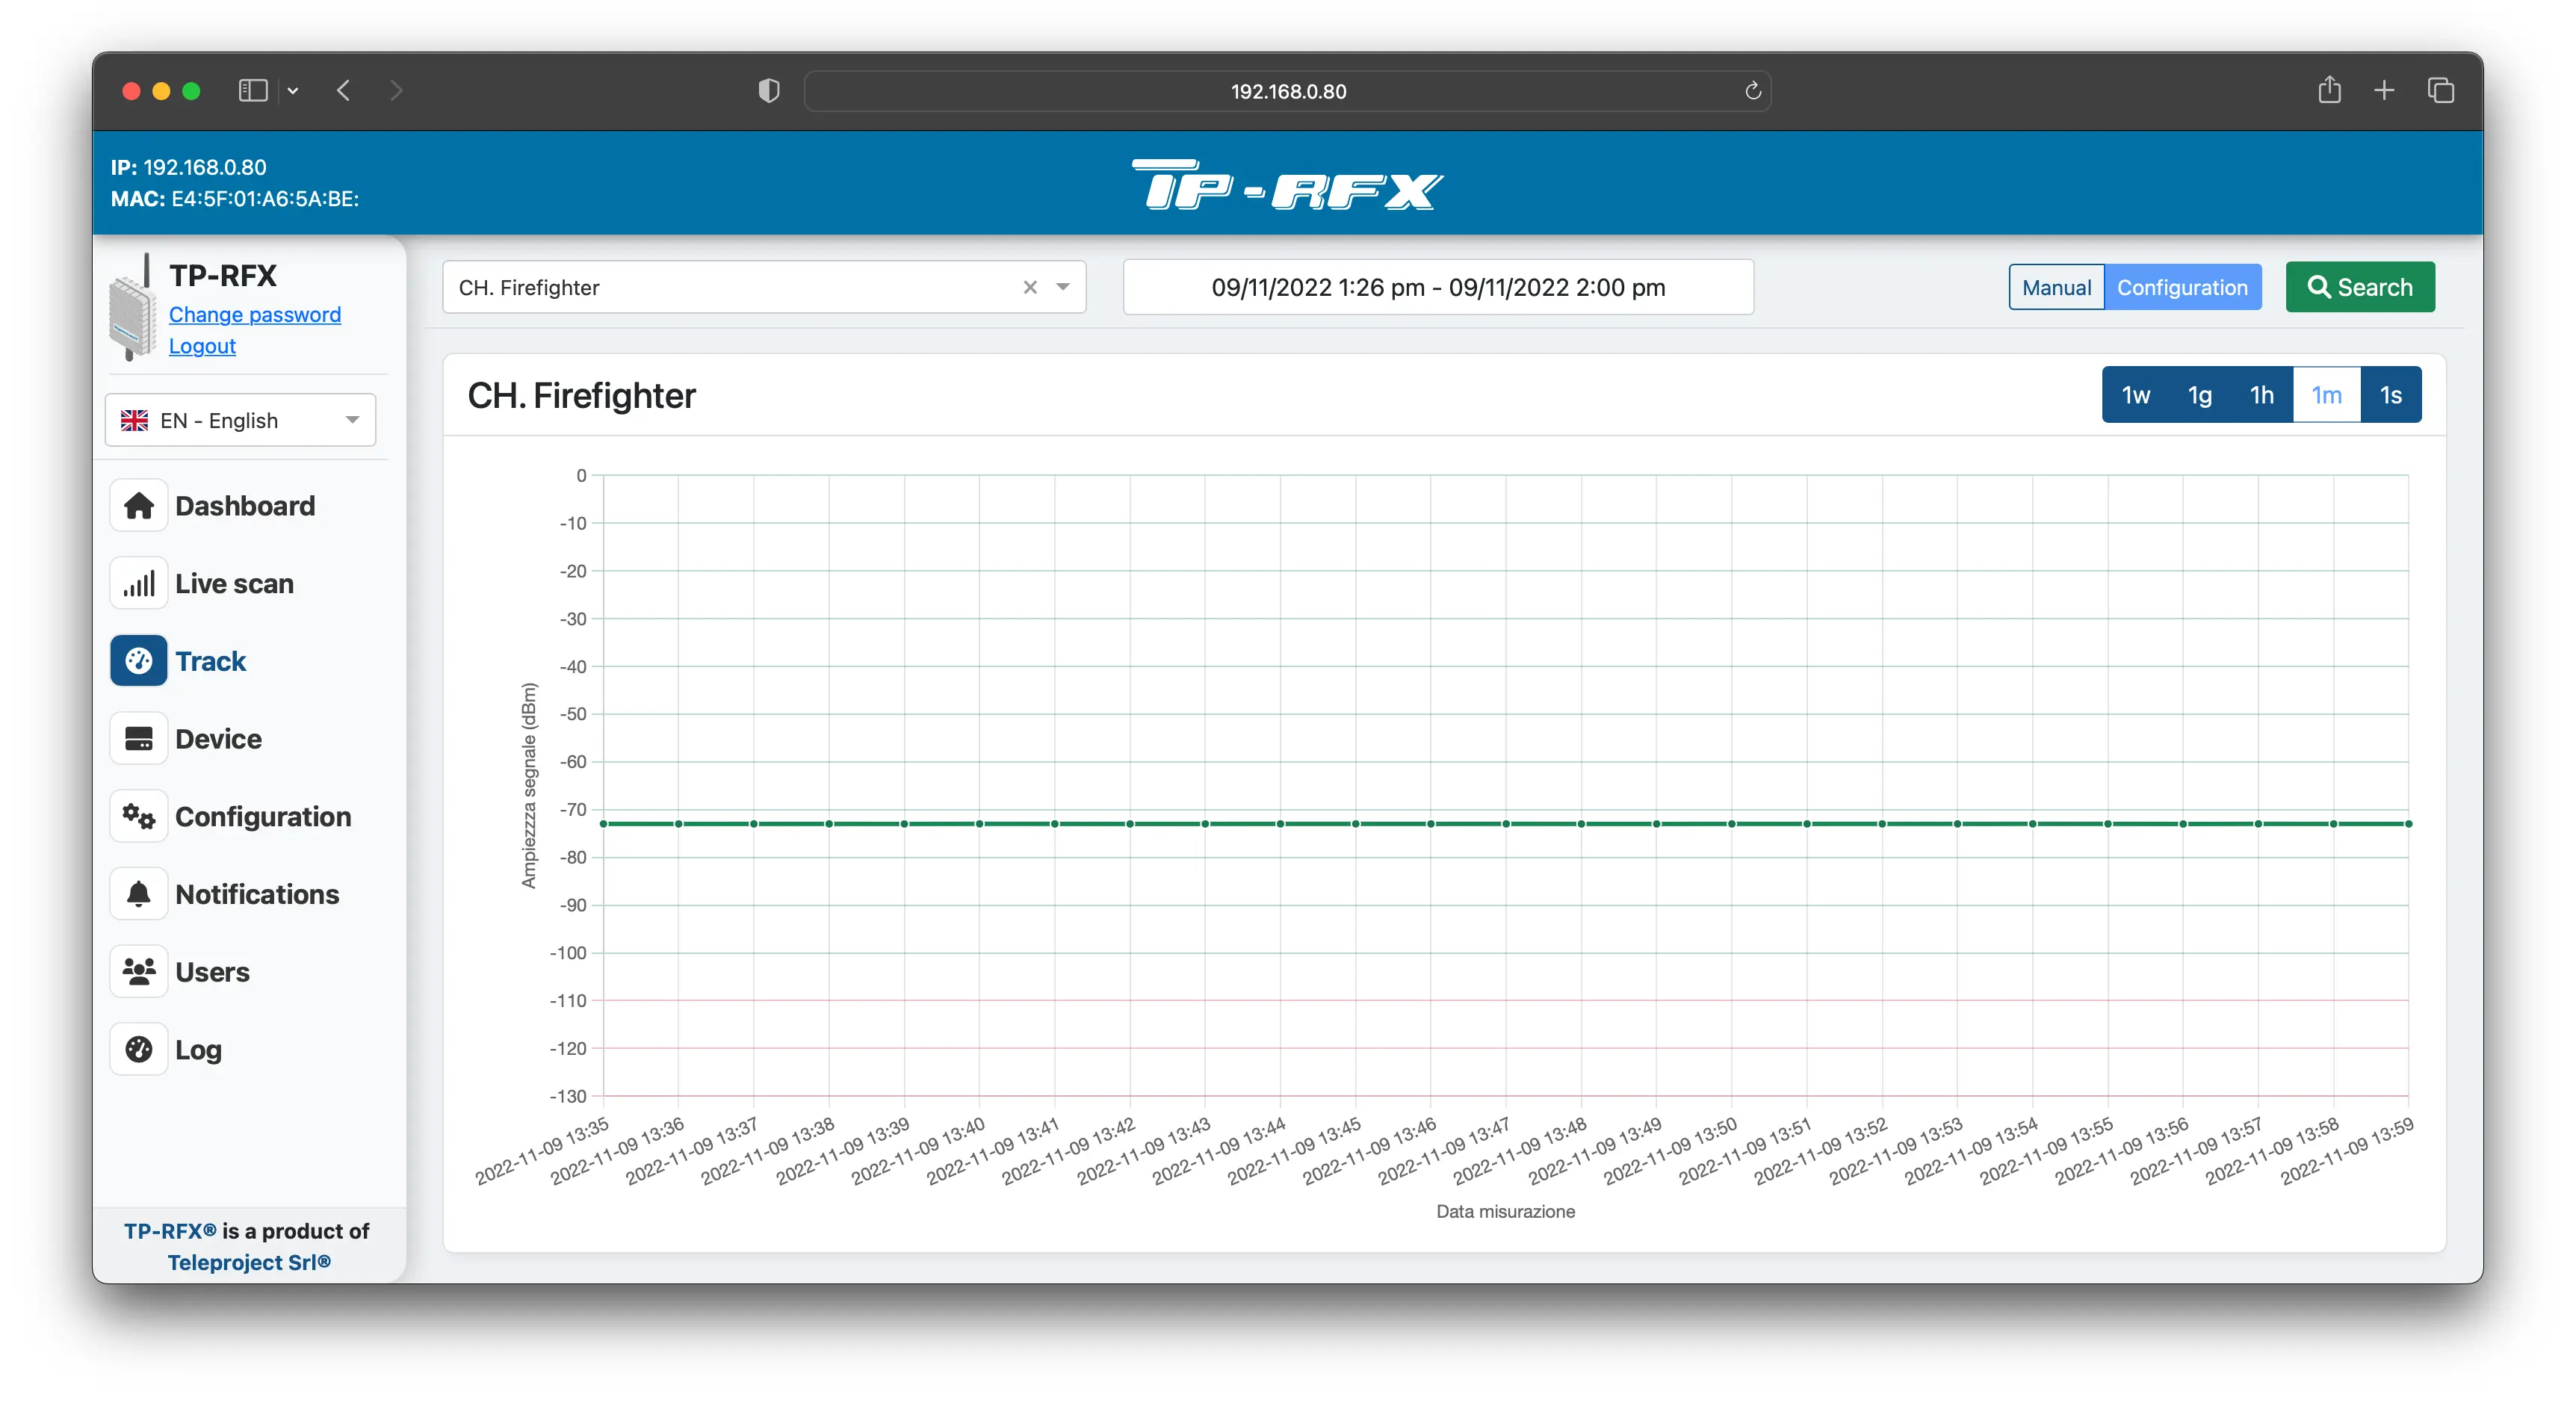
Task: Click the Log icon in sidebar
Action: pyautogui.click(x=139, y=1048)
